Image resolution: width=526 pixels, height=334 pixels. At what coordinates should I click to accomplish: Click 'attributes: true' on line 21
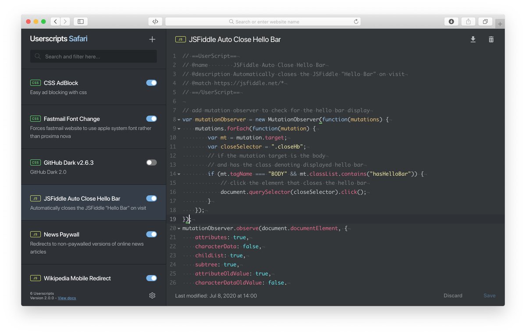point(221,237)
